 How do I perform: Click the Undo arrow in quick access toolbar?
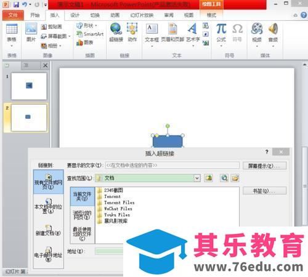point(25,4)
